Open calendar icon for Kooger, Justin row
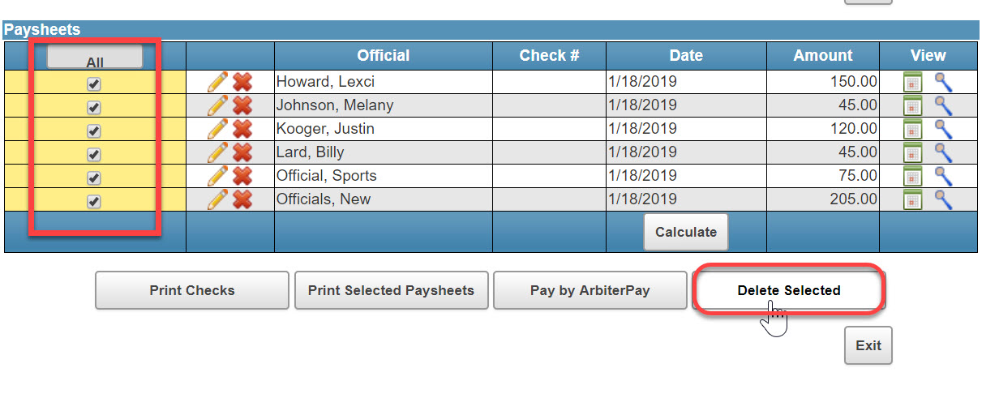Screen dimensions: 999x398 pos(913,129)
